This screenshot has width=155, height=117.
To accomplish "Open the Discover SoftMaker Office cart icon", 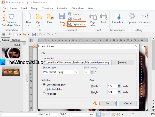I will [11, 16].
